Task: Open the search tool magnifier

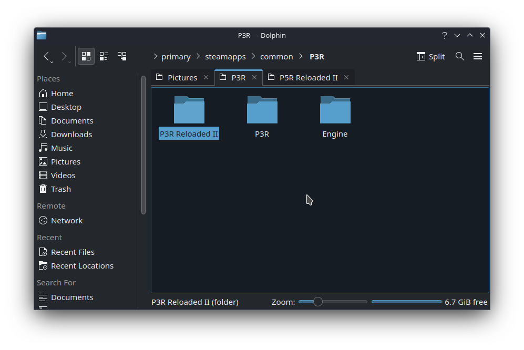Action: tap(460, 56)
